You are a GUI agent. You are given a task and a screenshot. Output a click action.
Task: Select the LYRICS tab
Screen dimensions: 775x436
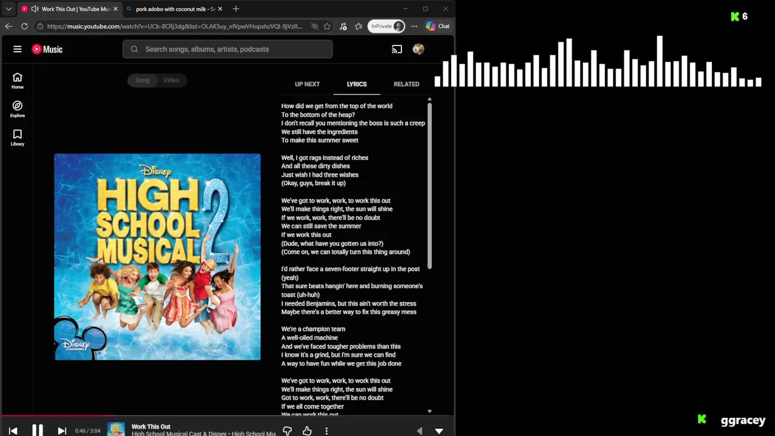(357, 84)
